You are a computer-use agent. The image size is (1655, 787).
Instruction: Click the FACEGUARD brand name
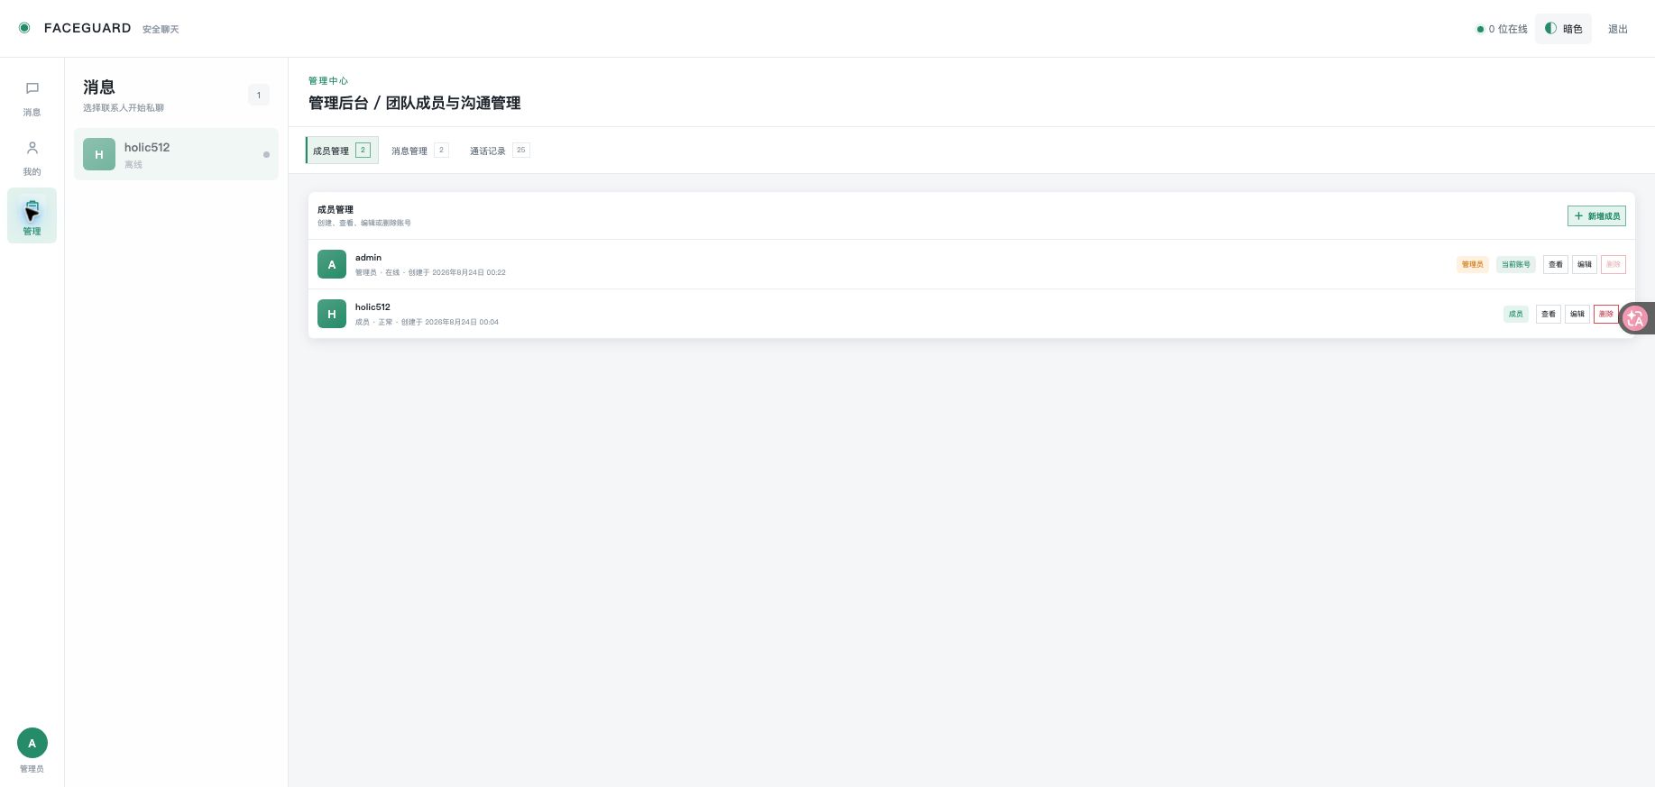pos(87,28)
